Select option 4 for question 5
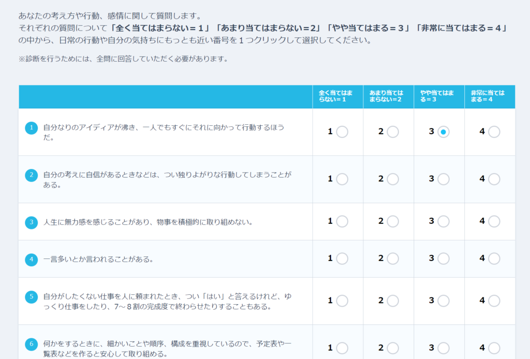The width and height of the screenshot is (530, 359). click(494, 301)
